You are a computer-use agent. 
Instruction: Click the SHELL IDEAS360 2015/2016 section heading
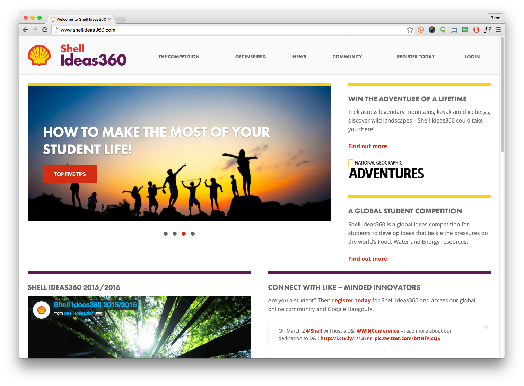(74, 287)
